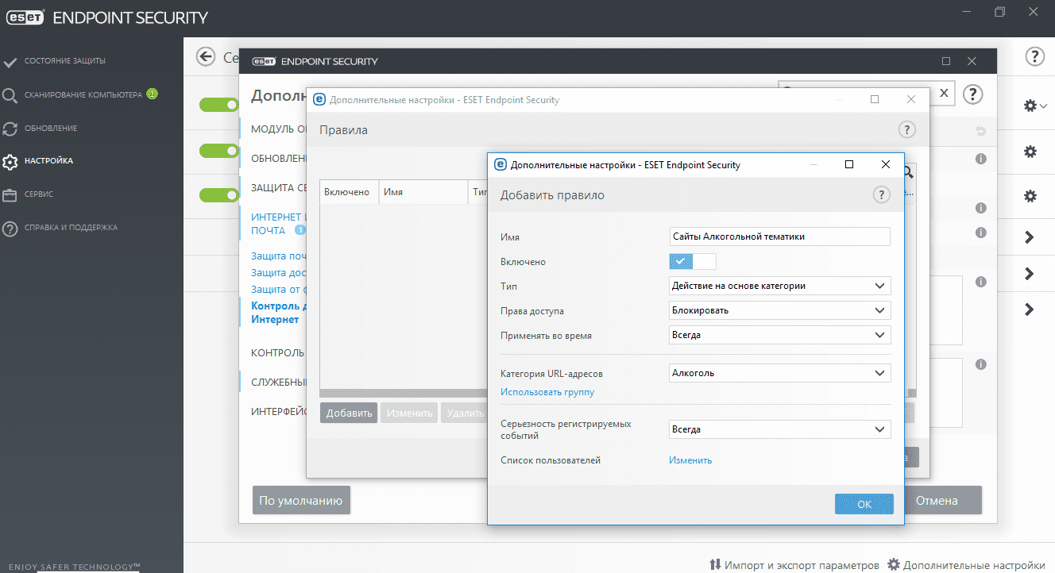Viewport: 1055px width, 573px height.
Task: Select the refresh icon next to Обновление
Action: point(10,129)
